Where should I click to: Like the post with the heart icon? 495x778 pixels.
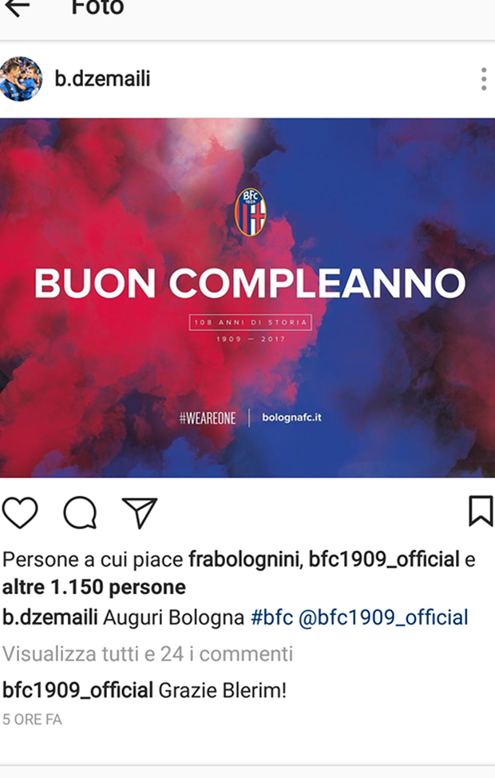click(x=20, y=512)
